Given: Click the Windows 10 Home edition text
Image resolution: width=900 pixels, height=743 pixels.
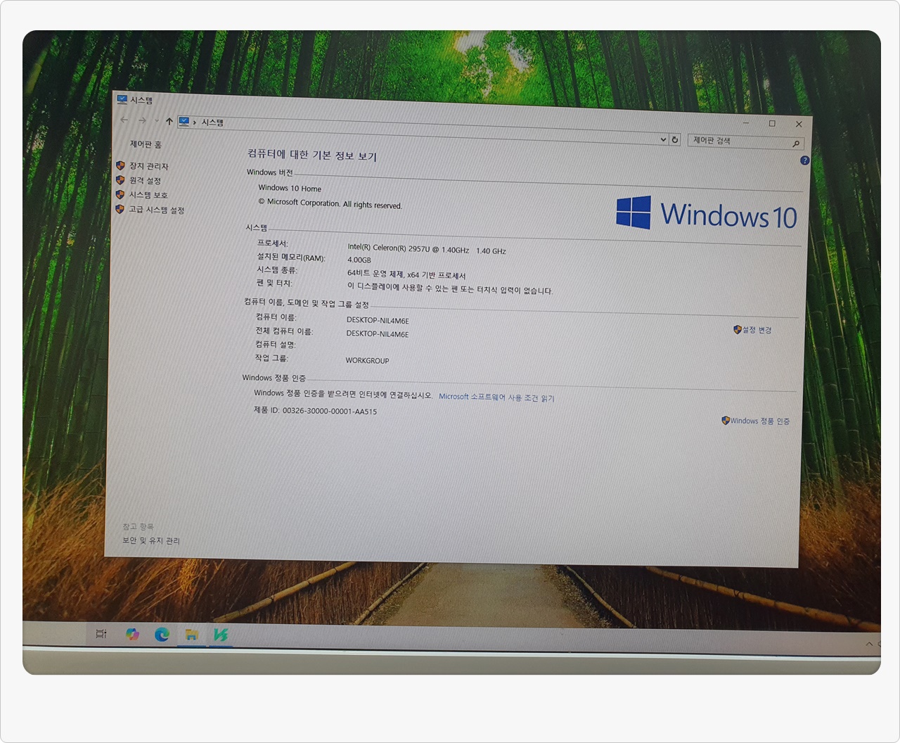Looking at the screenshot, I should pyautogui.click(x=290, y=188).
